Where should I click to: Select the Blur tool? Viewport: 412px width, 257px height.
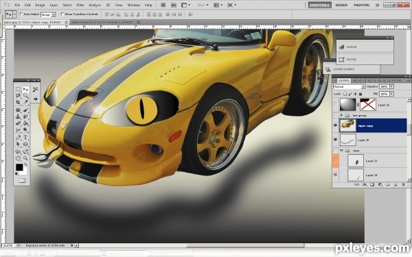[18, 130]
